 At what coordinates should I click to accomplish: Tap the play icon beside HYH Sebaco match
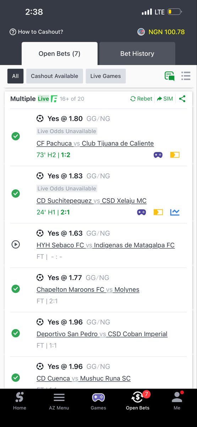pos(16,244)
